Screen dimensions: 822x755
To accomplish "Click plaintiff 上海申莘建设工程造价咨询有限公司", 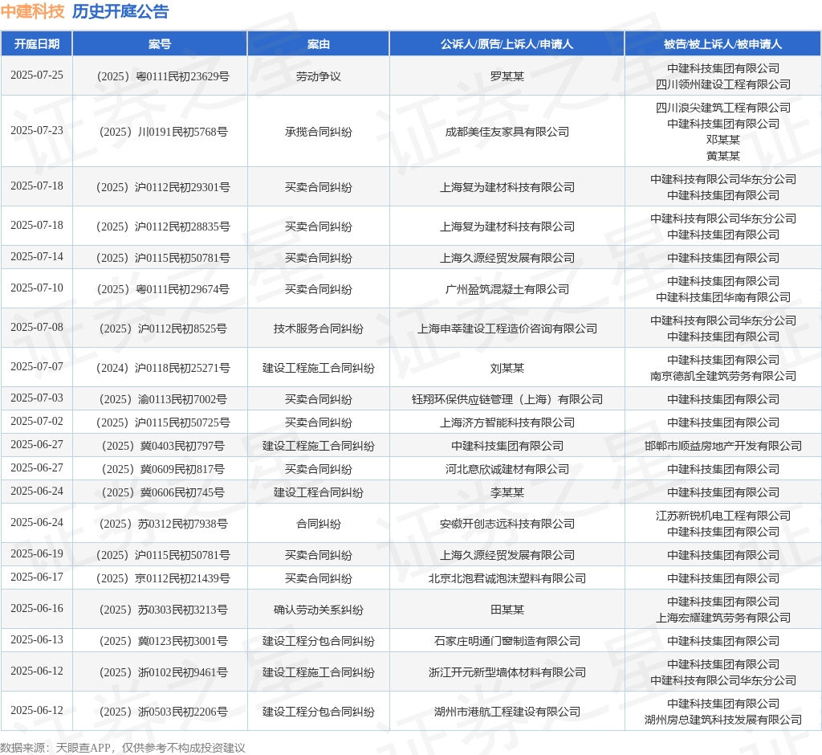I will click(x=507, y=329).
